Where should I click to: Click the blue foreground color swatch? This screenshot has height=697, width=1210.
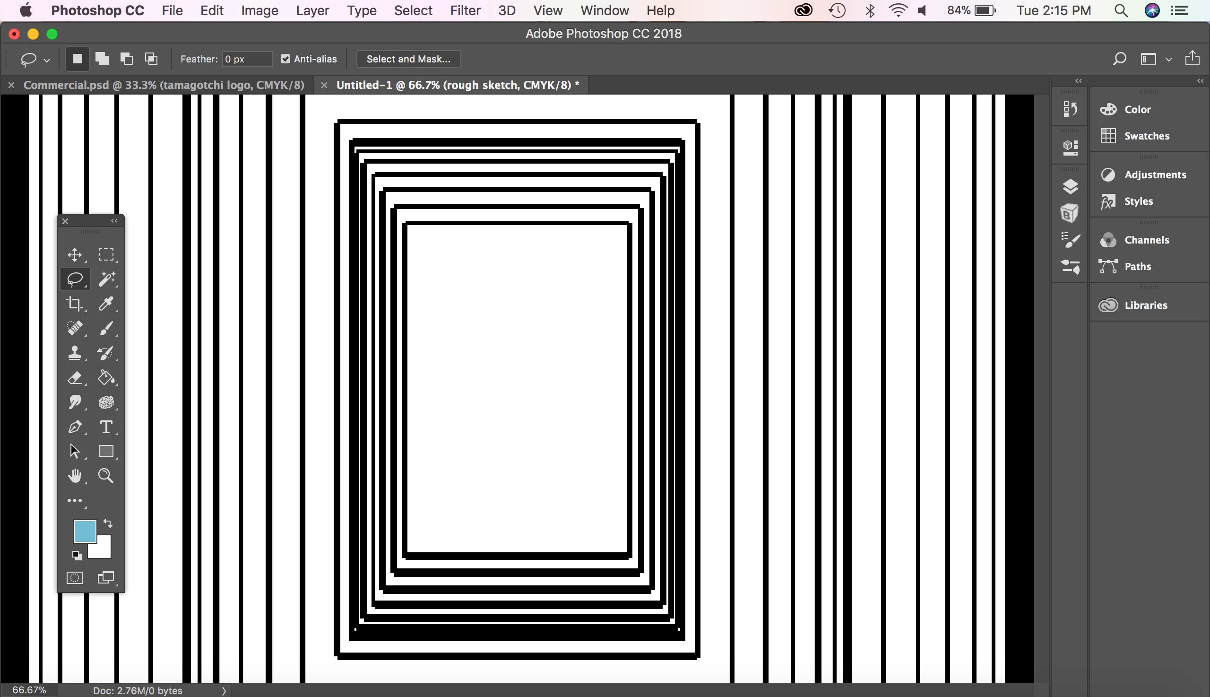(84, 531)
